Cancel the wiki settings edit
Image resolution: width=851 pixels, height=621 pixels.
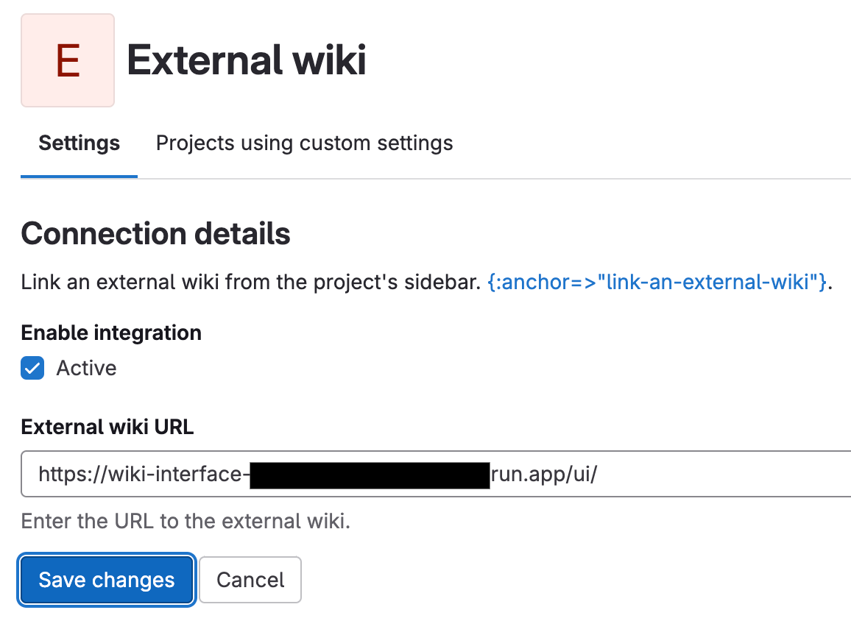pyautogui.click(x=250, y=580)
